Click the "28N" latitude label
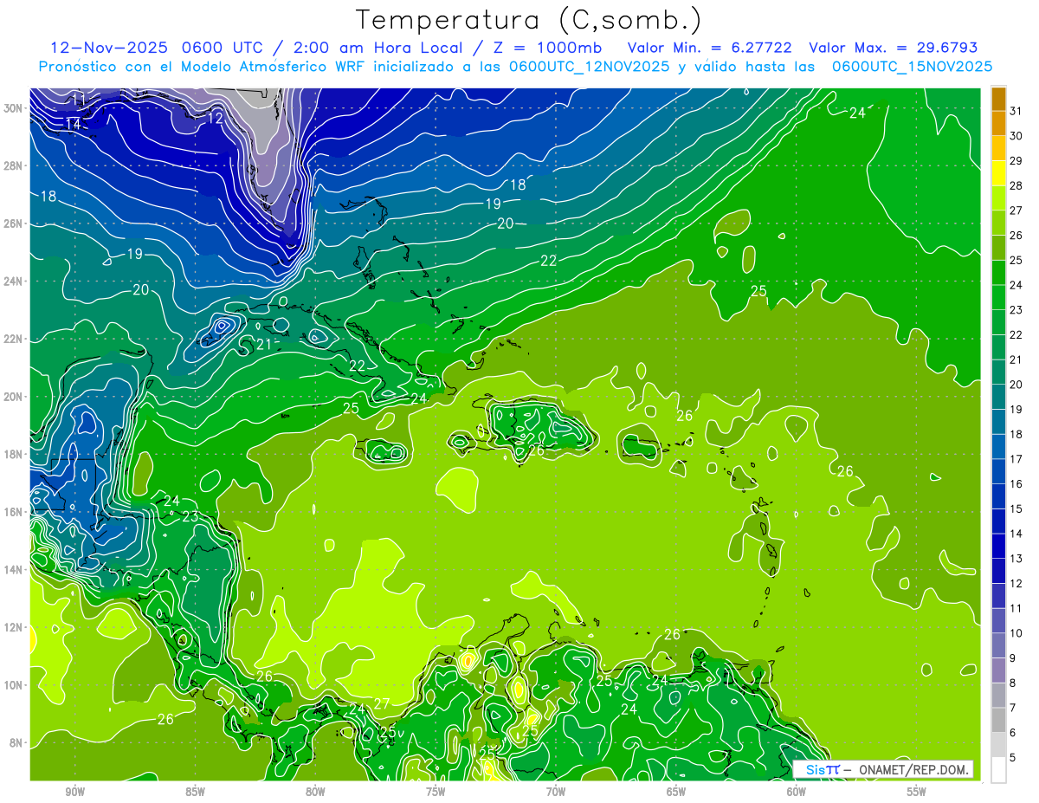The height and width of the screenshot is (803, 1039). pyautogui.click(x=14, y=165)
